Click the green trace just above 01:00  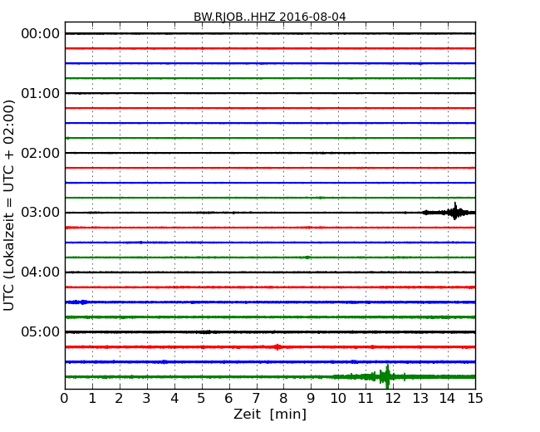(x=270, y=78)
